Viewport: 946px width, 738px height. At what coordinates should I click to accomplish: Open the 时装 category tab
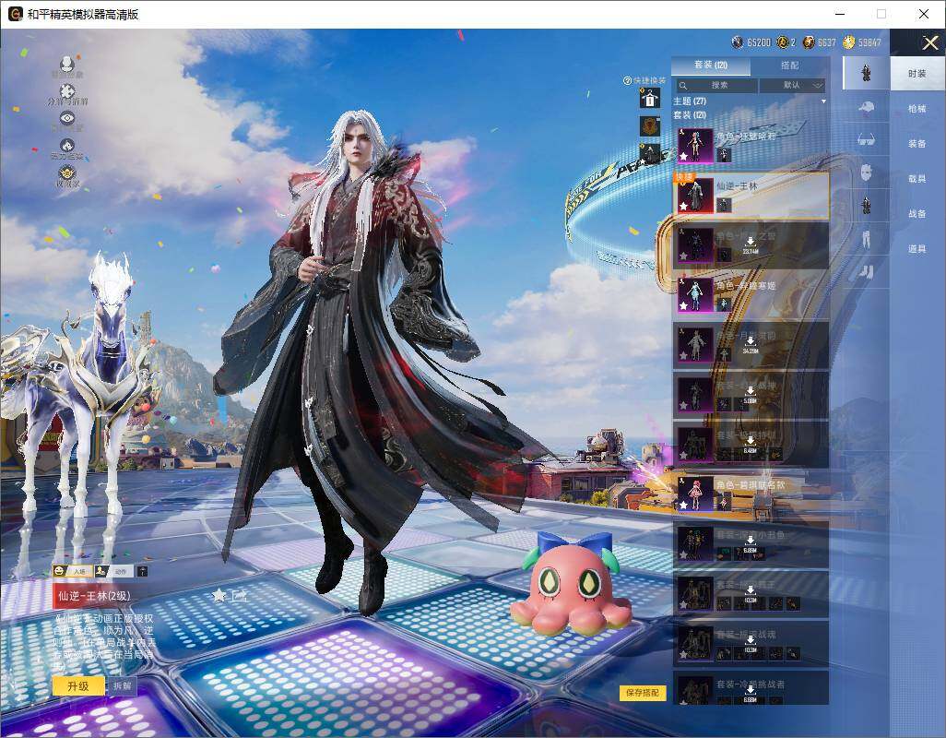917,74
